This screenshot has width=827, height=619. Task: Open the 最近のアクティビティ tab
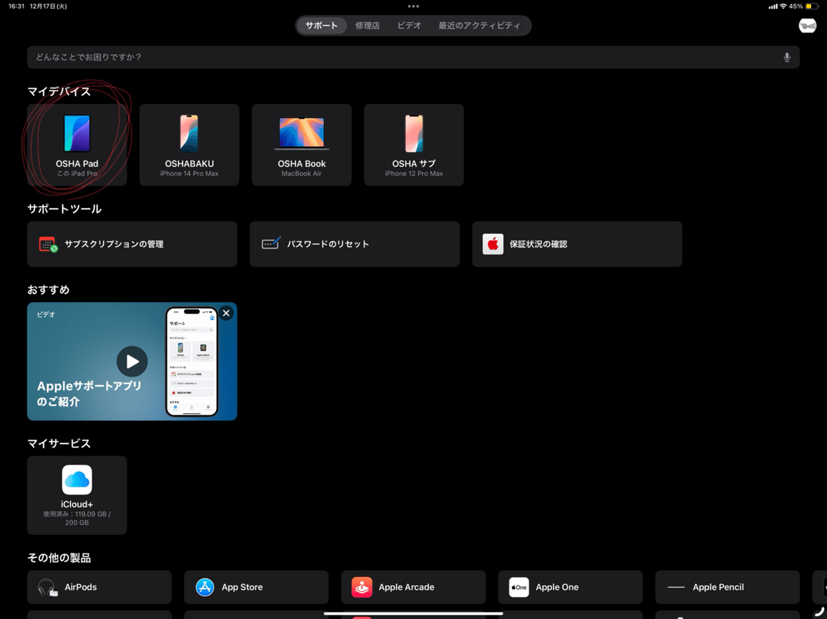[479, 25]
